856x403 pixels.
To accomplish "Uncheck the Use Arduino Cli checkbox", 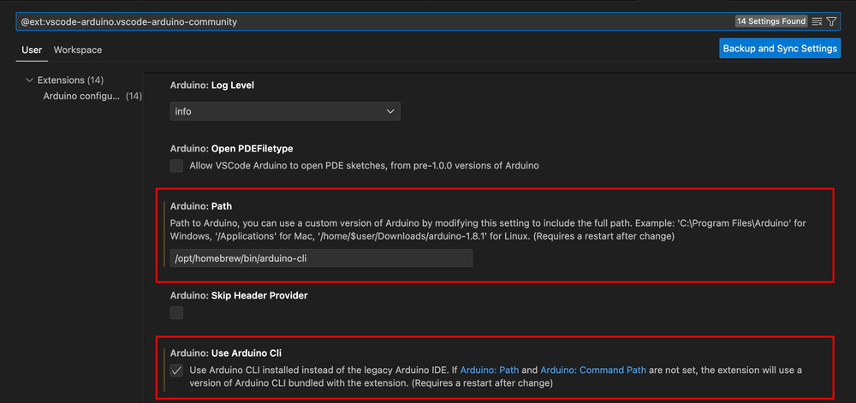I will (176, 370).
